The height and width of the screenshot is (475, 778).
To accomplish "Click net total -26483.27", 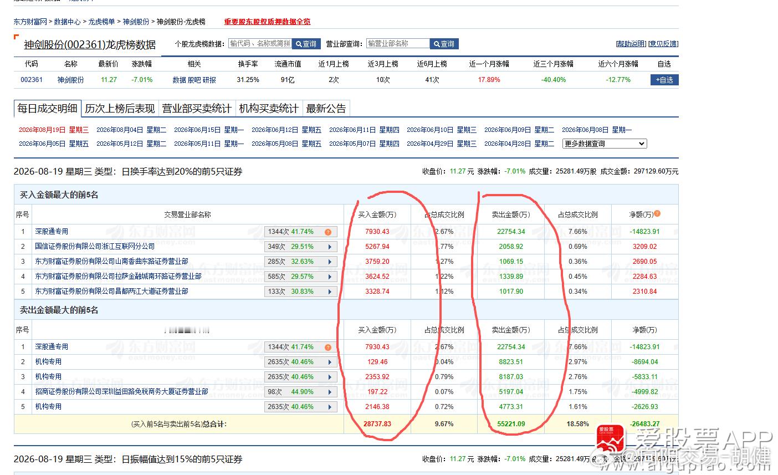I will (644, 423).
